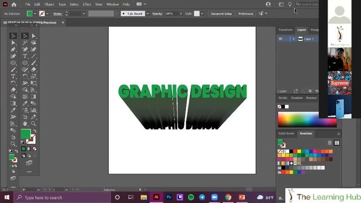Select the Lasso tool
The height and width of the screenshot is (203, 361).
tap(34, 43)
